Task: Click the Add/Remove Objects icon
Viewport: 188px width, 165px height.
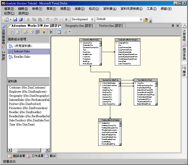Action: 12,32
